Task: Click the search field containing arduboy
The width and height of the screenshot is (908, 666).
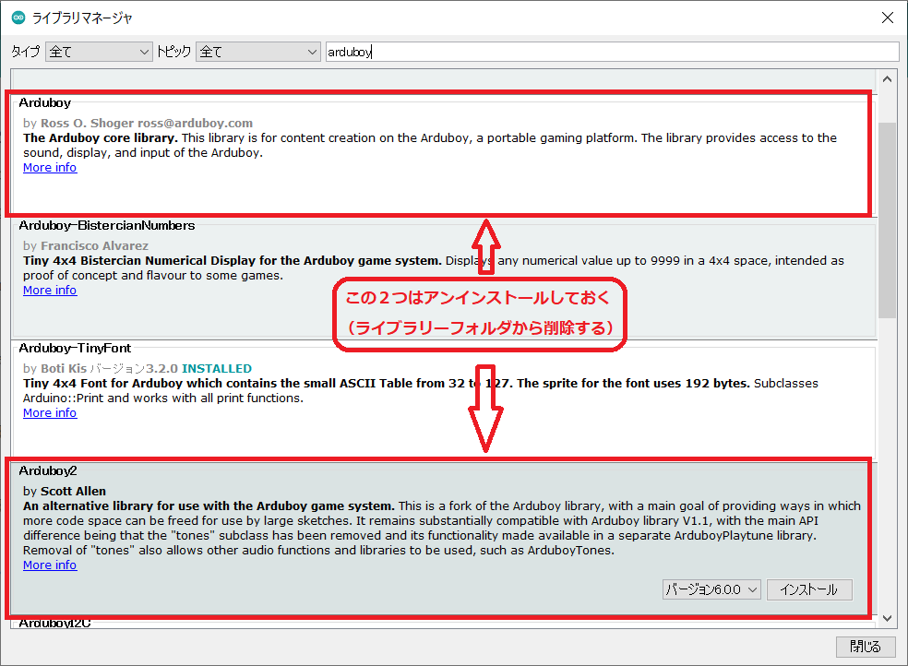Action: (611, 52)
